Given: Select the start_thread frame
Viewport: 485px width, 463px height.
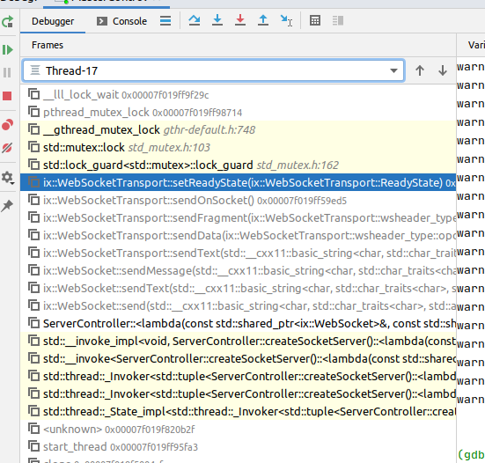Looking at the screenshot, I should [x=239, y=447].
